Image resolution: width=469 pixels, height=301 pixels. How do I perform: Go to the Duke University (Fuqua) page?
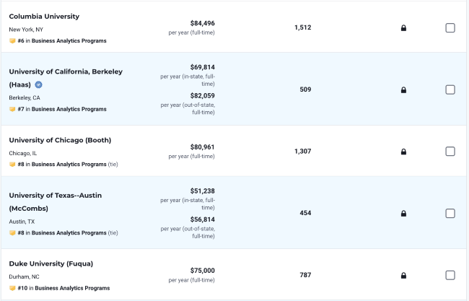coord(51,263)
